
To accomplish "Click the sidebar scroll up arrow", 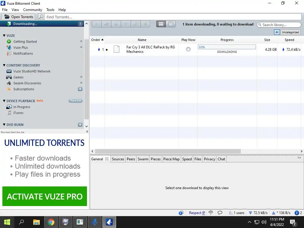I will pyautogui.click(x=86, y=23).
